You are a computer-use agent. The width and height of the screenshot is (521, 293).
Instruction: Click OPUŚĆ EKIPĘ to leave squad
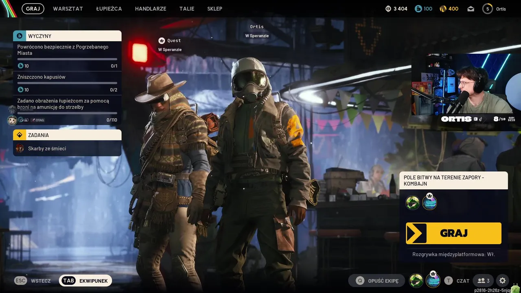click(377, 280)
